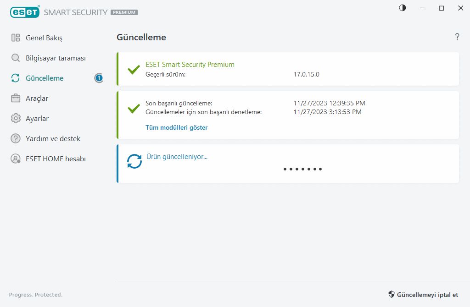Click the Genel Bakış overview icon
Image resolution: width=470 pixels, height=307 pixels.
tap(16, 38)
